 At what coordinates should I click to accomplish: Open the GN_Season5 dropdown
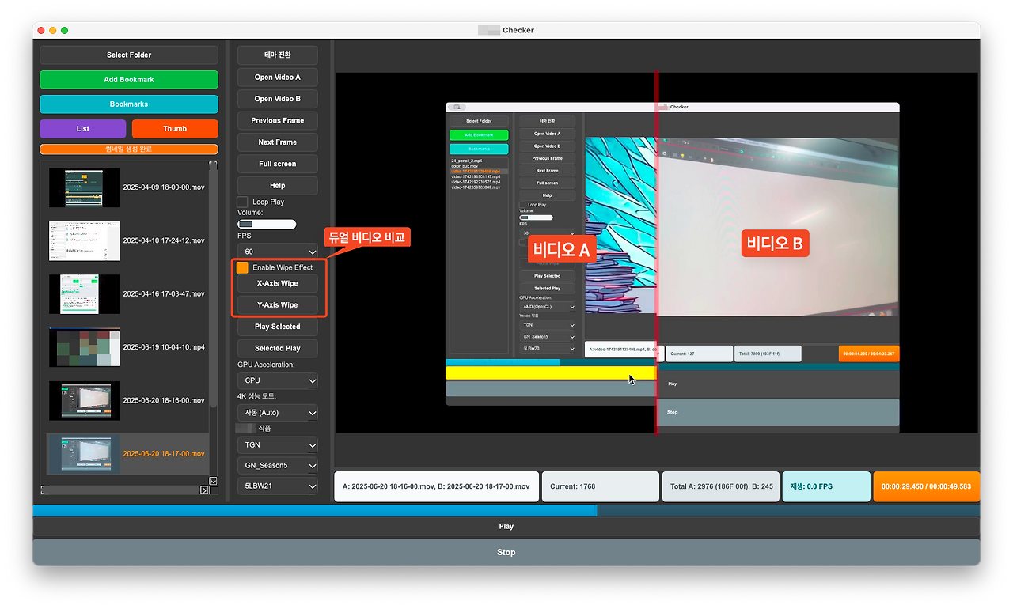click(277, 466)
